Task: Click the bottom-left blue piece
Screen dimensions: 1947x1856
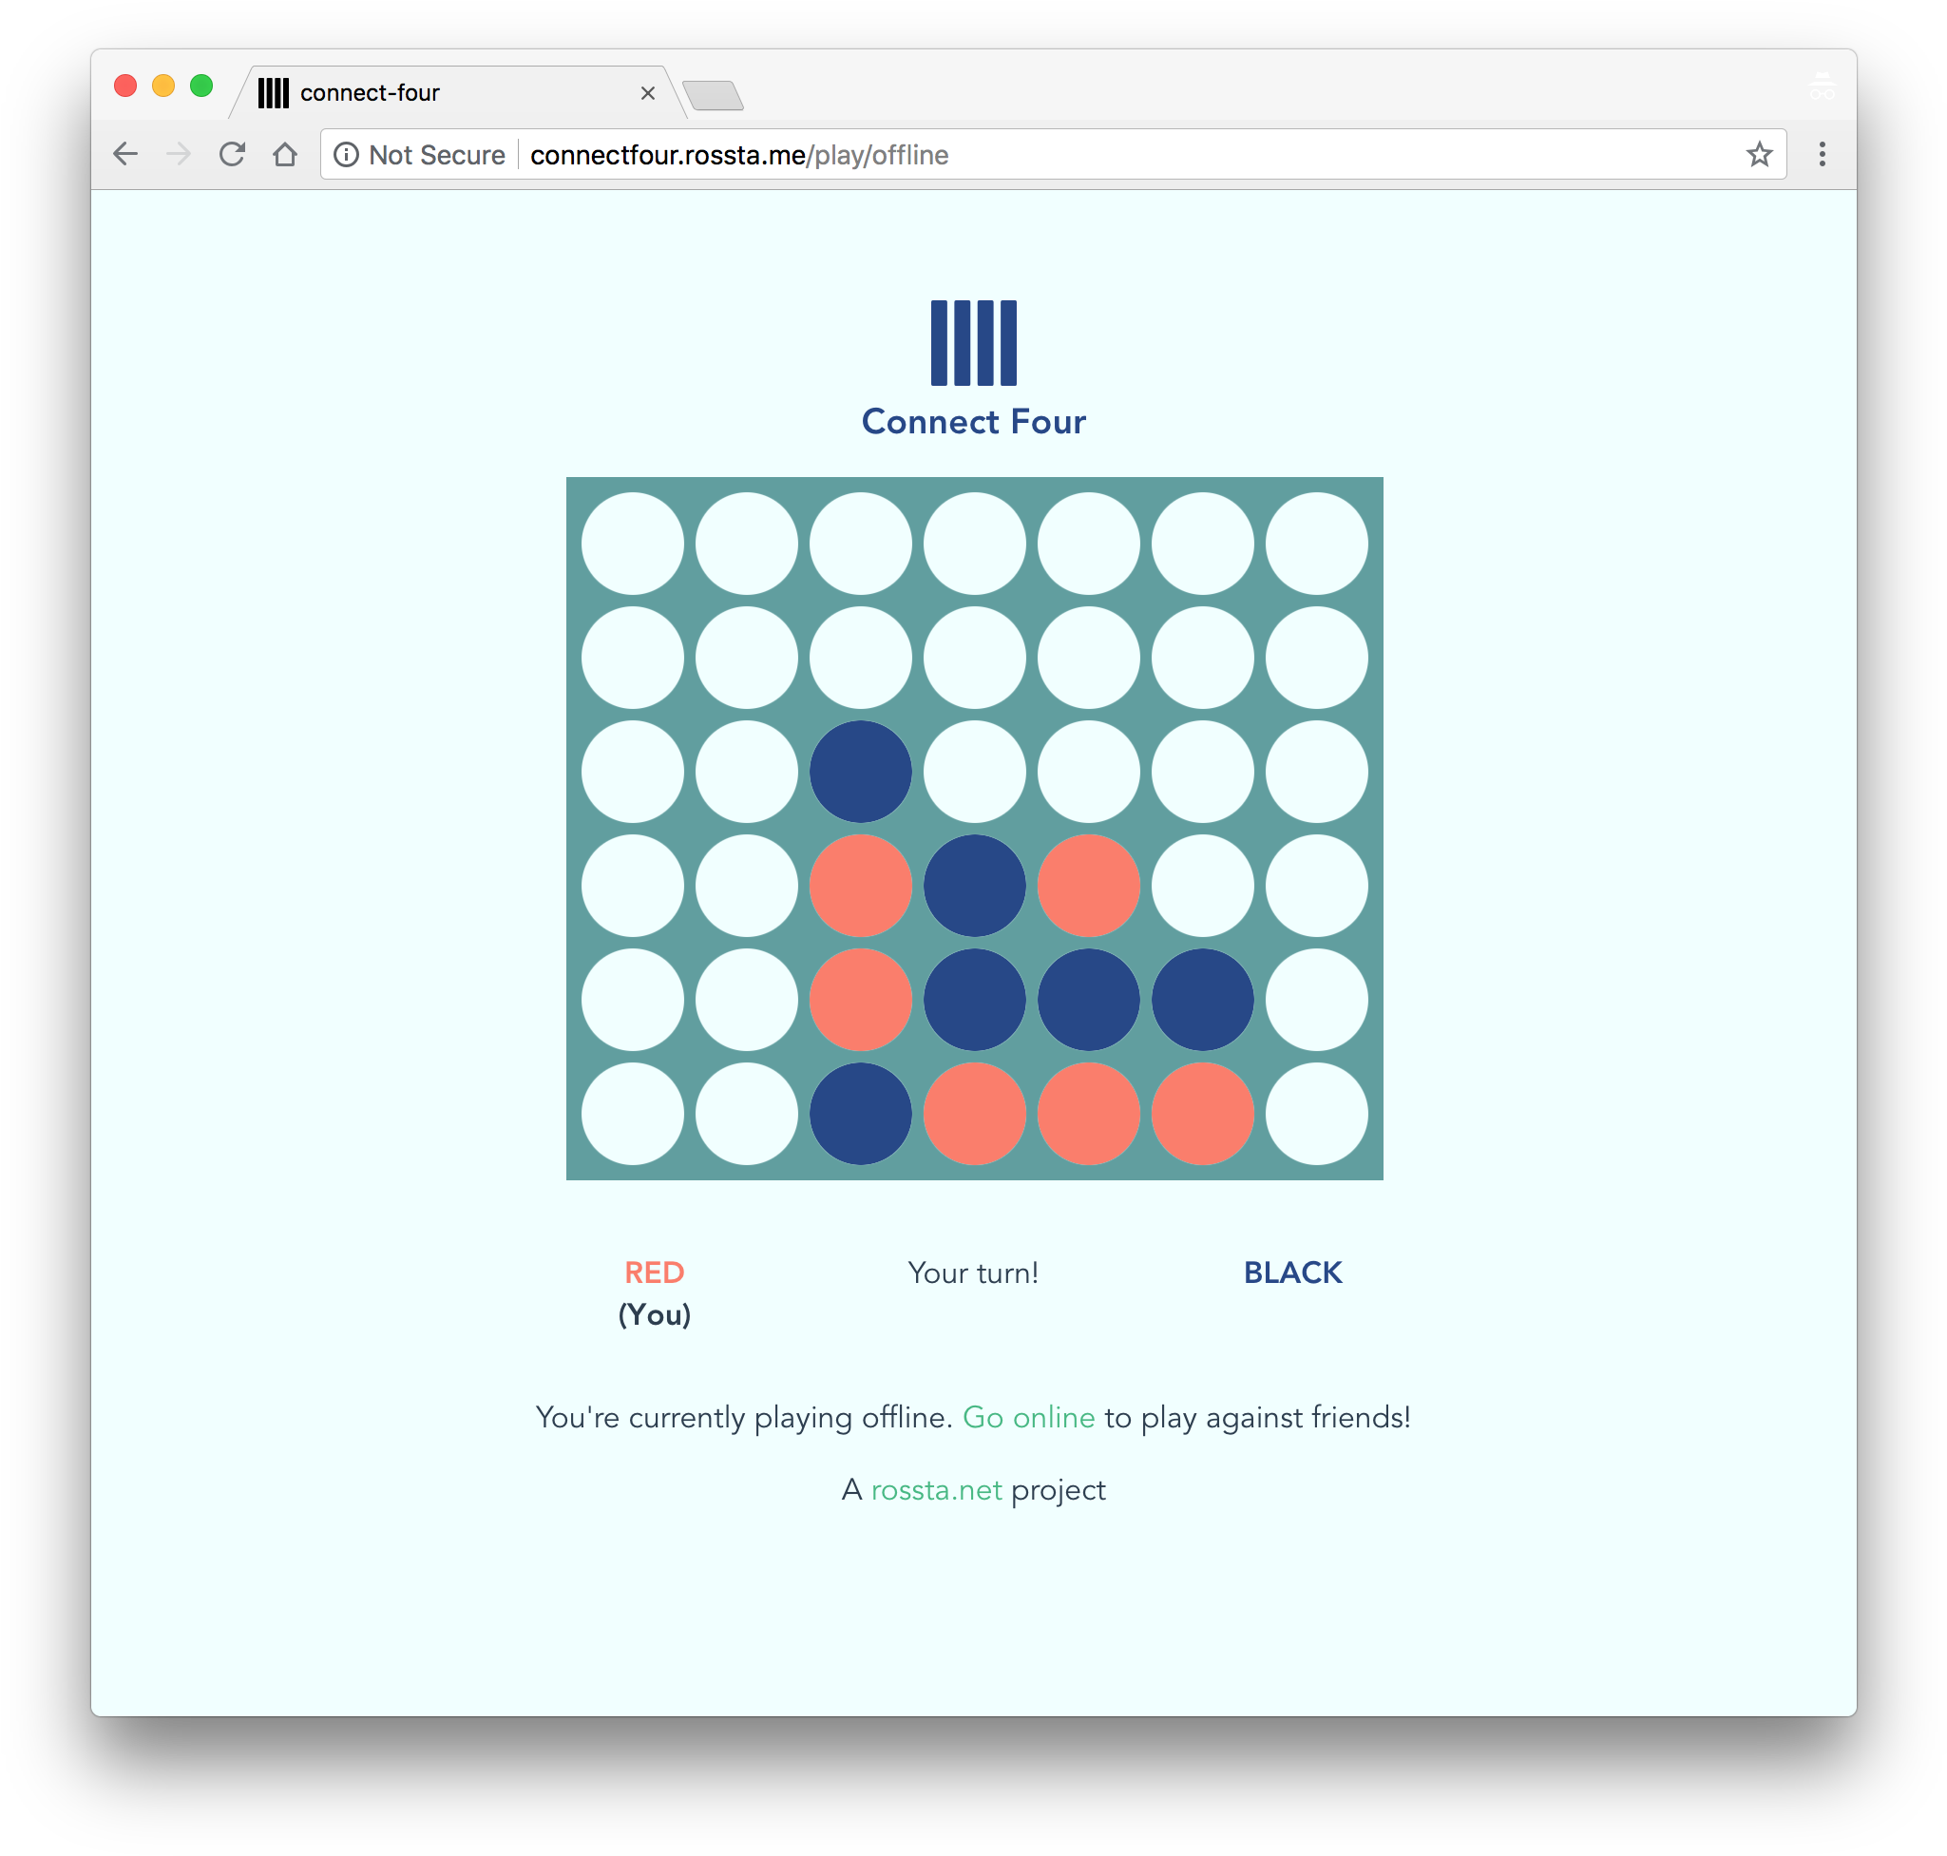Action: [x=861, y=1114]
